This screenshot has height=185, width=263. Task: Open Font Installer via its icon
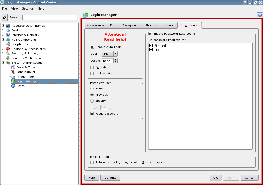point(13,72)
